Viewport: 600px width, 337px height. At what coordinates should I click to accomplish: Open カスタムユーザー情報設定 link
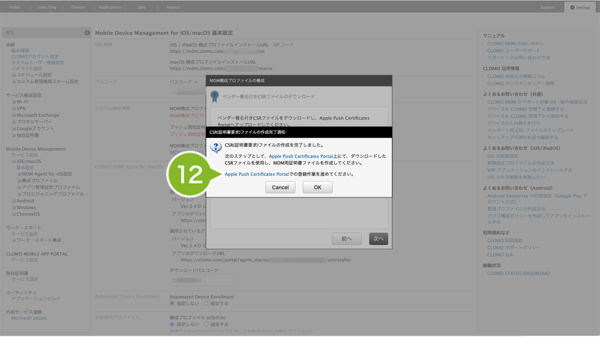coord(37,63)
